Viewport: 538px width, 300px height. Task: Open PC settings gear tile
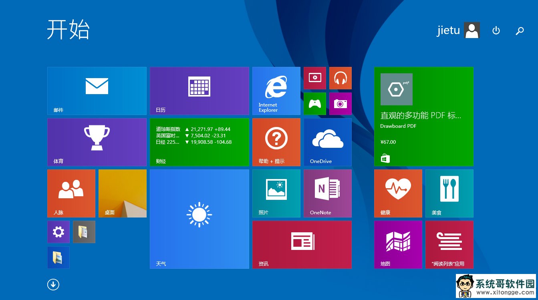click(58, 232)
